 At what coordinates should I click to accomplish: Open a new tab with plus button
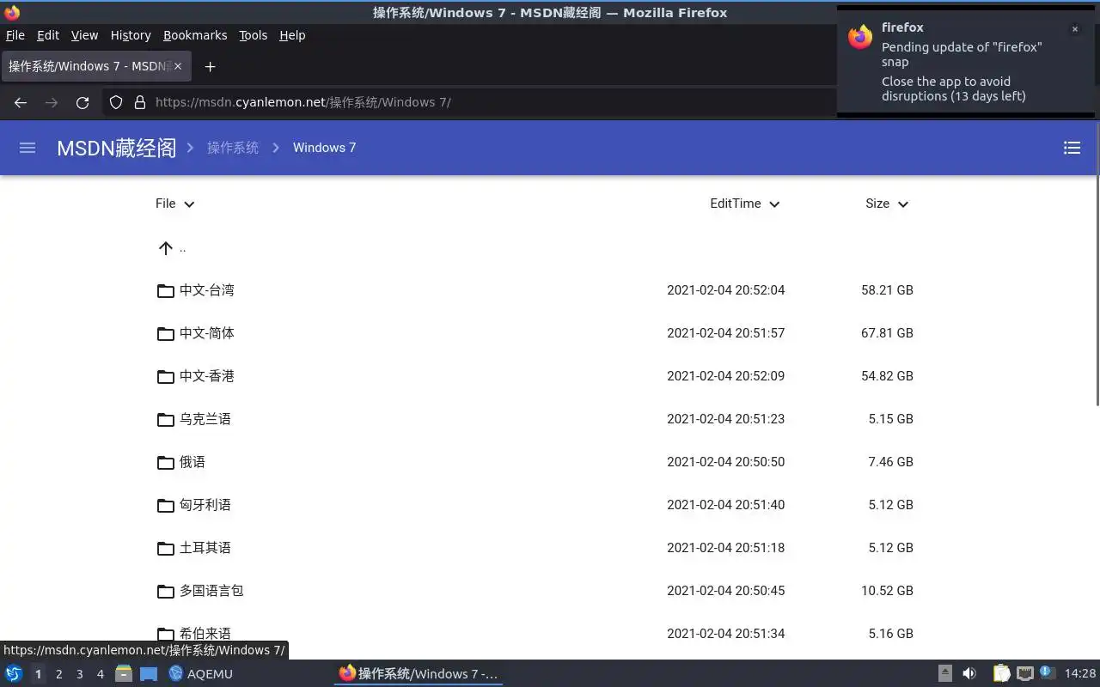point(210,66)
